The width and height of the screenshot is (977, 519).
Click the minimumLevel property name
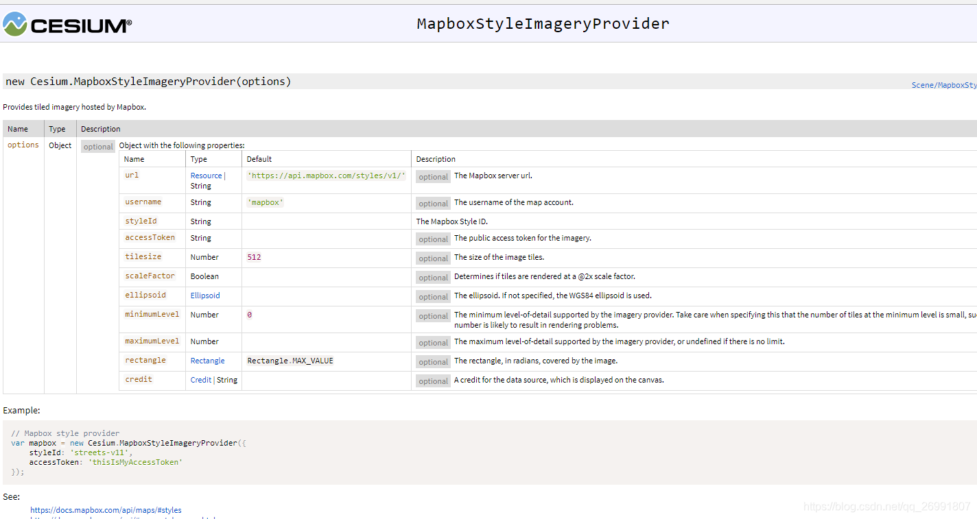[x=152, y=315]
